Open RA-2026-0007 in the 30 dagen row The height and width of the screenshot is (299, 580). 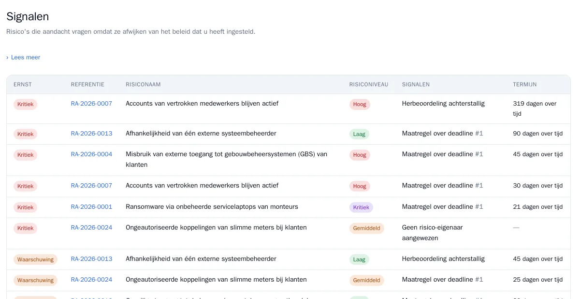[x=91, y=186]
